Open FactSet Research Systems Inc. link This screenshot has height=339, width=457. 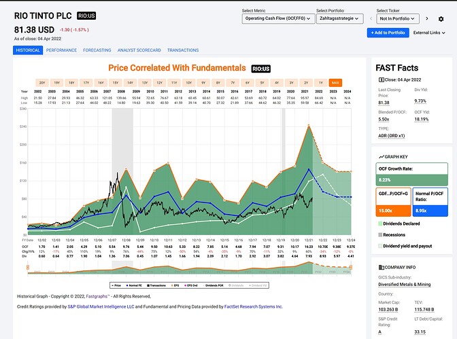[x=253, y=306]
